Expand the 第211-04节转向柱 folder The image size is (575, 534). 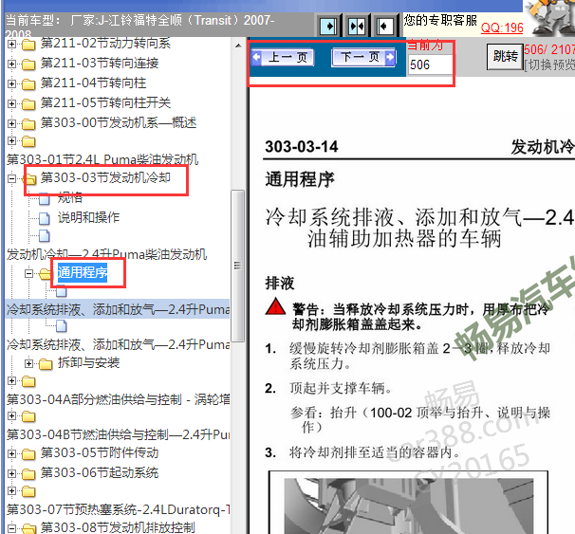click(11, 83)
